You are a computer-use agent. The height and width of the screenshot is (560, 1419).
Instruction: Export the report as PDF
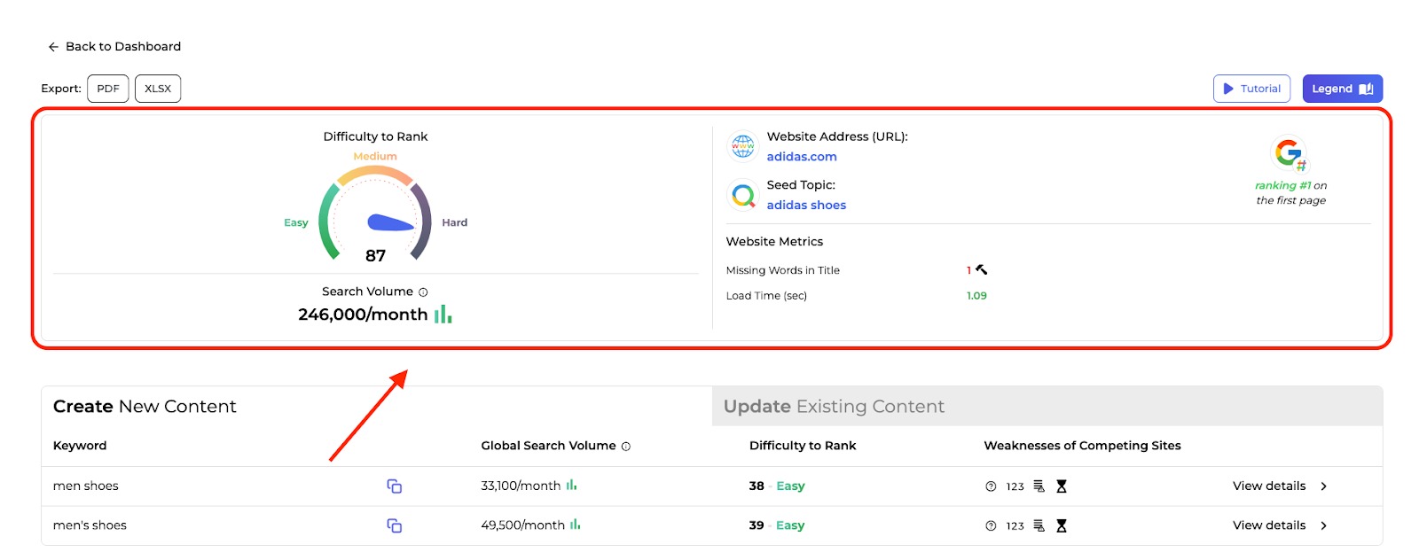point(108,89)
